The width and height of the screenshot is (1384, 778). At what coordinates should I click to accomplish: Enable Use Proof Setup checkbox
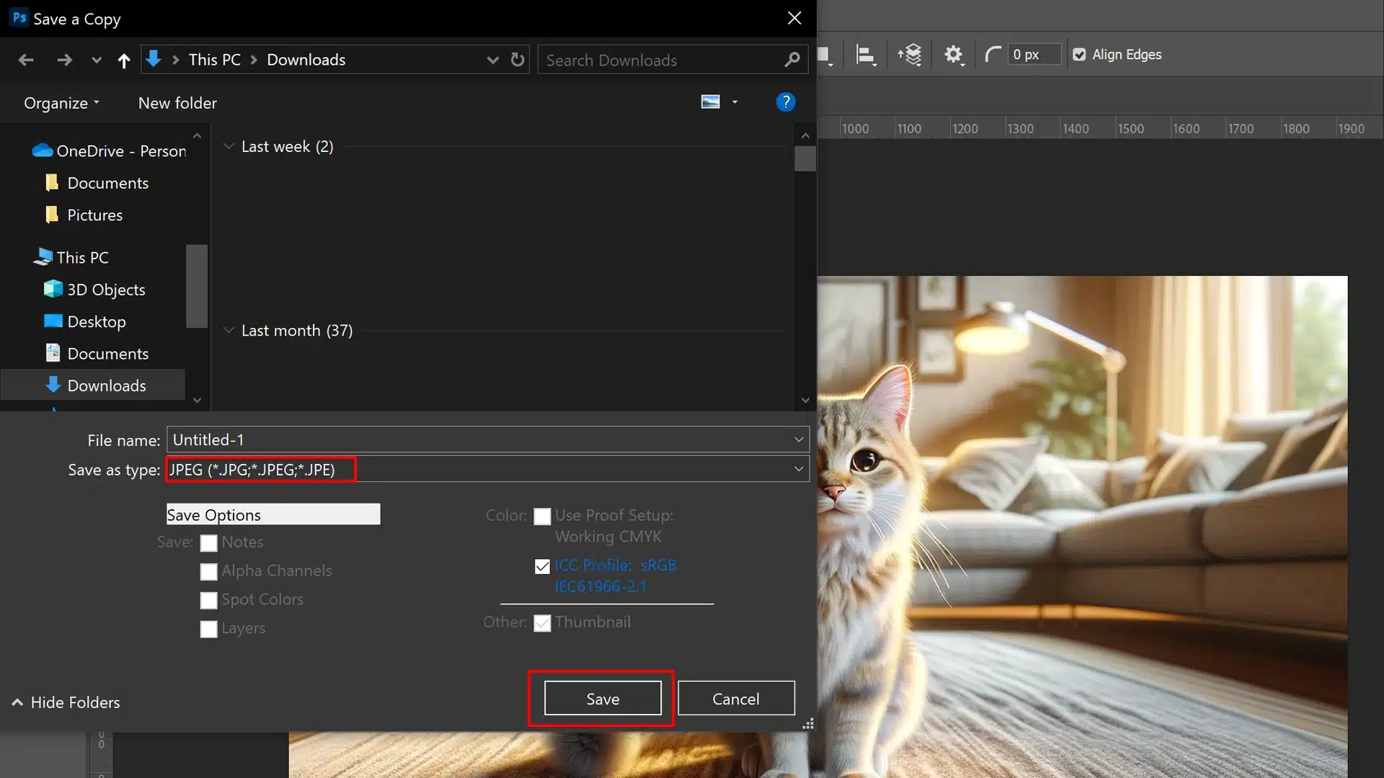coord(542,516)
